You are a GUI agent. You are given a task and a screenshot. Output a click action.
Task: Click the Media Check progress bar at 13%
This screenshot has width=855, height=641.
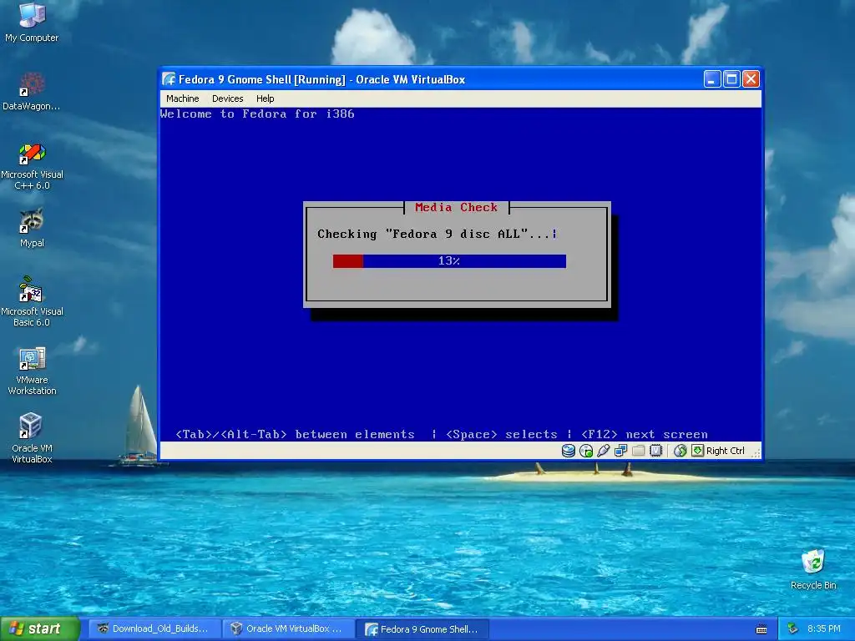449,261
